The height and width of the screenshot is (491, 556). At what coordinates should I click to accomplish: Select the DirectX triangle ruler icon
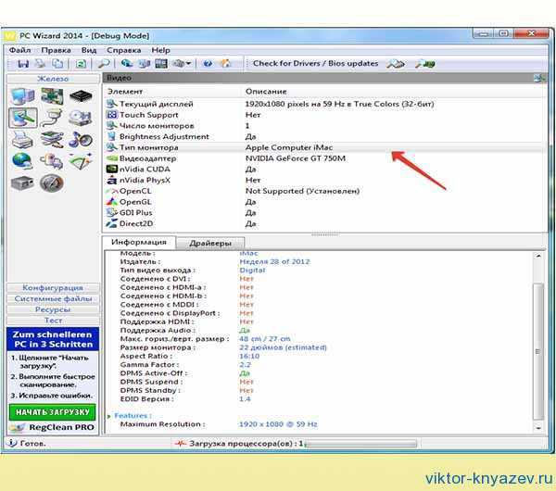click(x=81, y=161)
